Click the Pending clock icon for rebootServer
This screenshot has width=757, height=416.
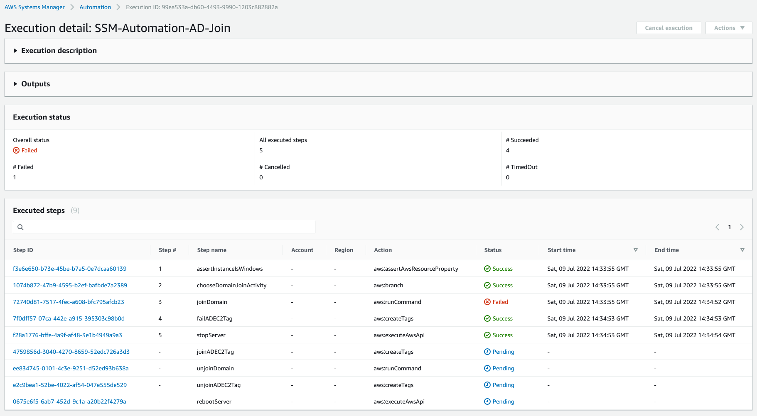point(487,401)
